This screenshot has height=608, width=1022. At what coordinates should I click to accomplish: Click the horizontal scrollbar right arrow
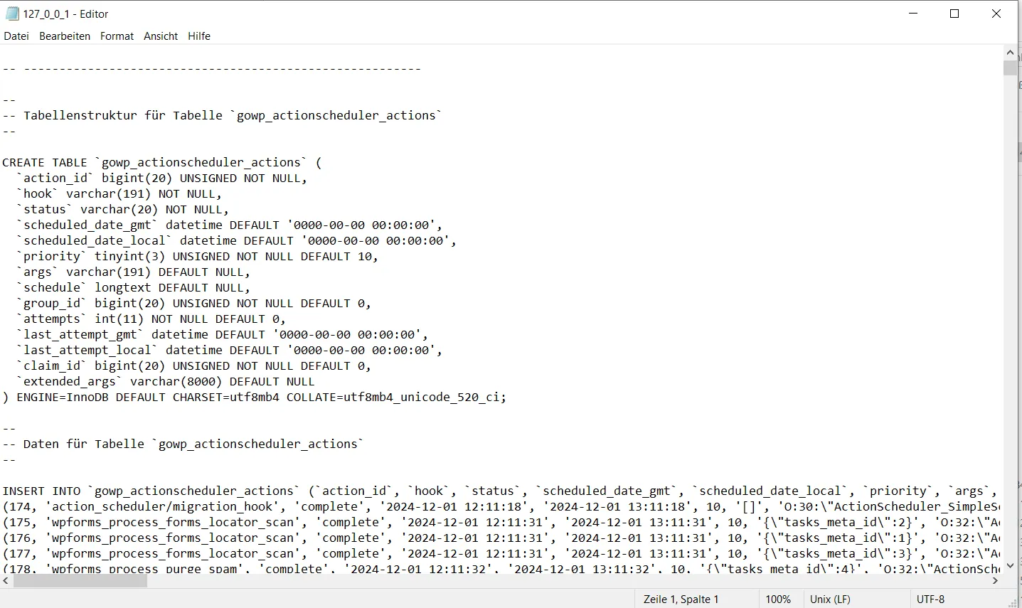coord(996,581)
